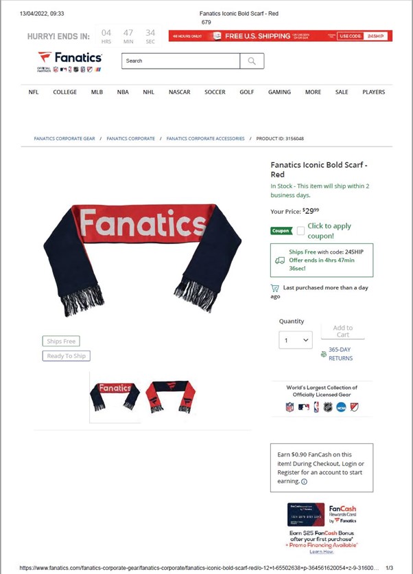Select the second red scarf thumbnail
Screen dimensions: 413x574
click(x=170, y=397)
